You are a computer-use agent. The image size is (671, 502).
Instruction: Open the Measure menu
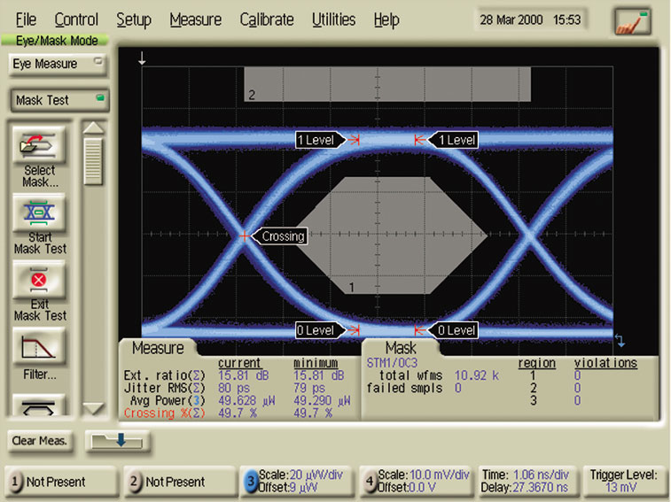(195, 19)
